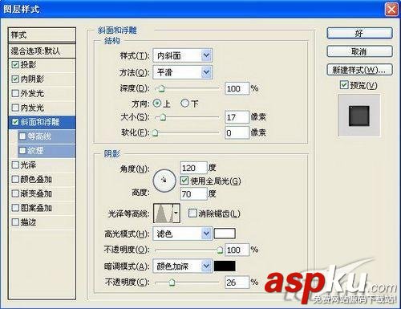Toggle 使用全局光(G) checkbox
401x309 pixels.
tap(184, 181)
